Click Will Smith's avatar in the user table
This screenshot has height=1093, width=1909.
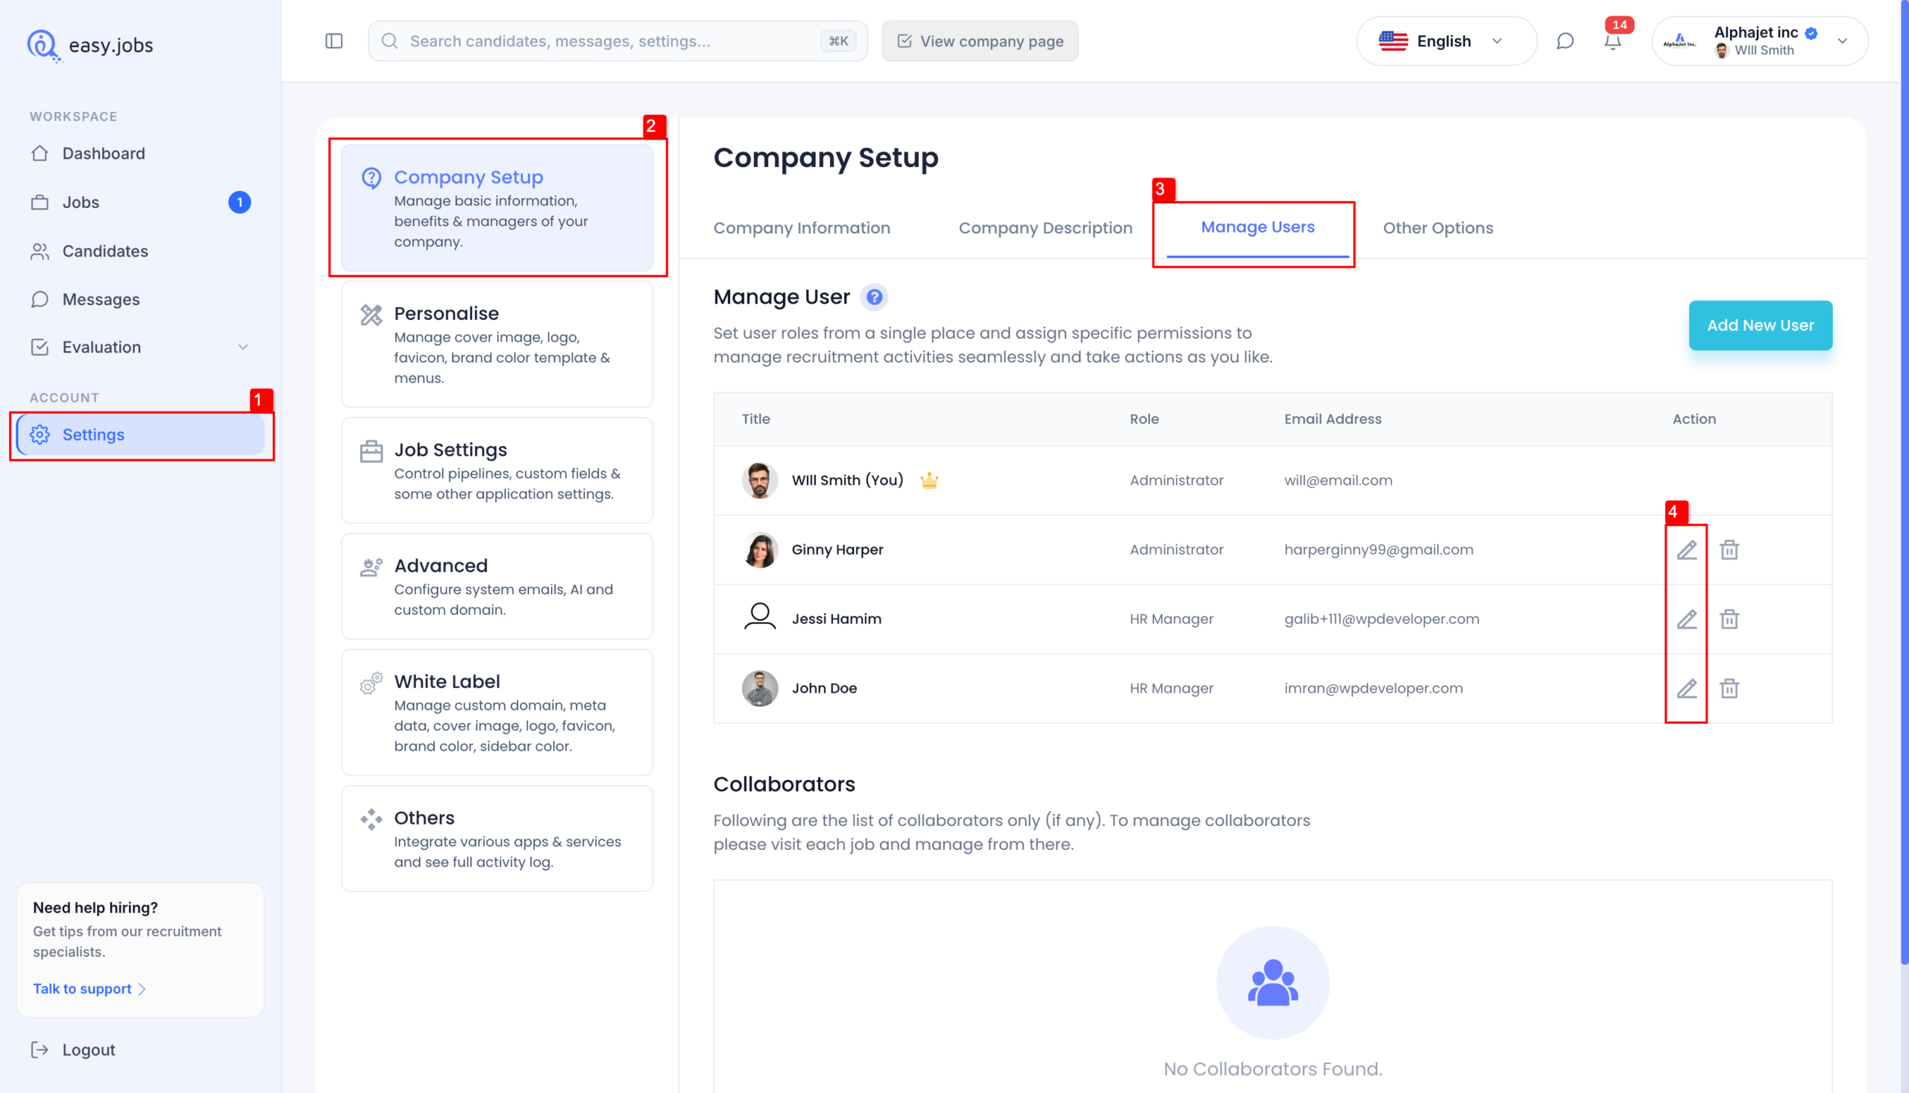click(x=760, y=480)
